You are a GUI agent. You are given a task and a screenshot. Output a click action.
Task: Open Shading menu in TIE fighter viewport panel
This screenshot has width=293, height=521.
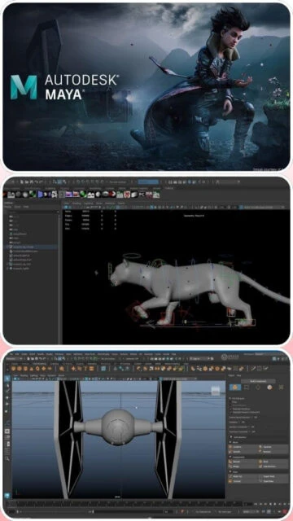tap(24, 375)
